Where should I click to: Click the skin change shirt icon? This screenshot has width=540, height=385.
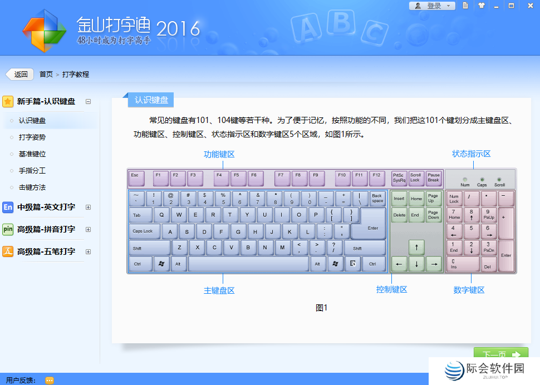[x=481, y=6]
